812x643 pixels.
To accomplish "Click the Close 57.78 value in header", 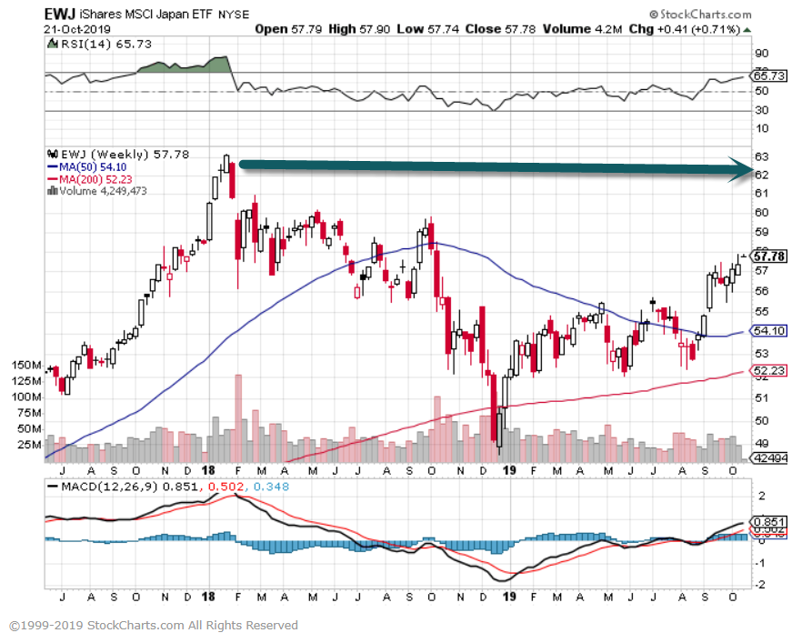I will point(500,29).
